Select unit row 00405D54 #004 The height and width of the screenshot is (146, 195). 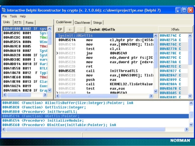click(25, 42)
